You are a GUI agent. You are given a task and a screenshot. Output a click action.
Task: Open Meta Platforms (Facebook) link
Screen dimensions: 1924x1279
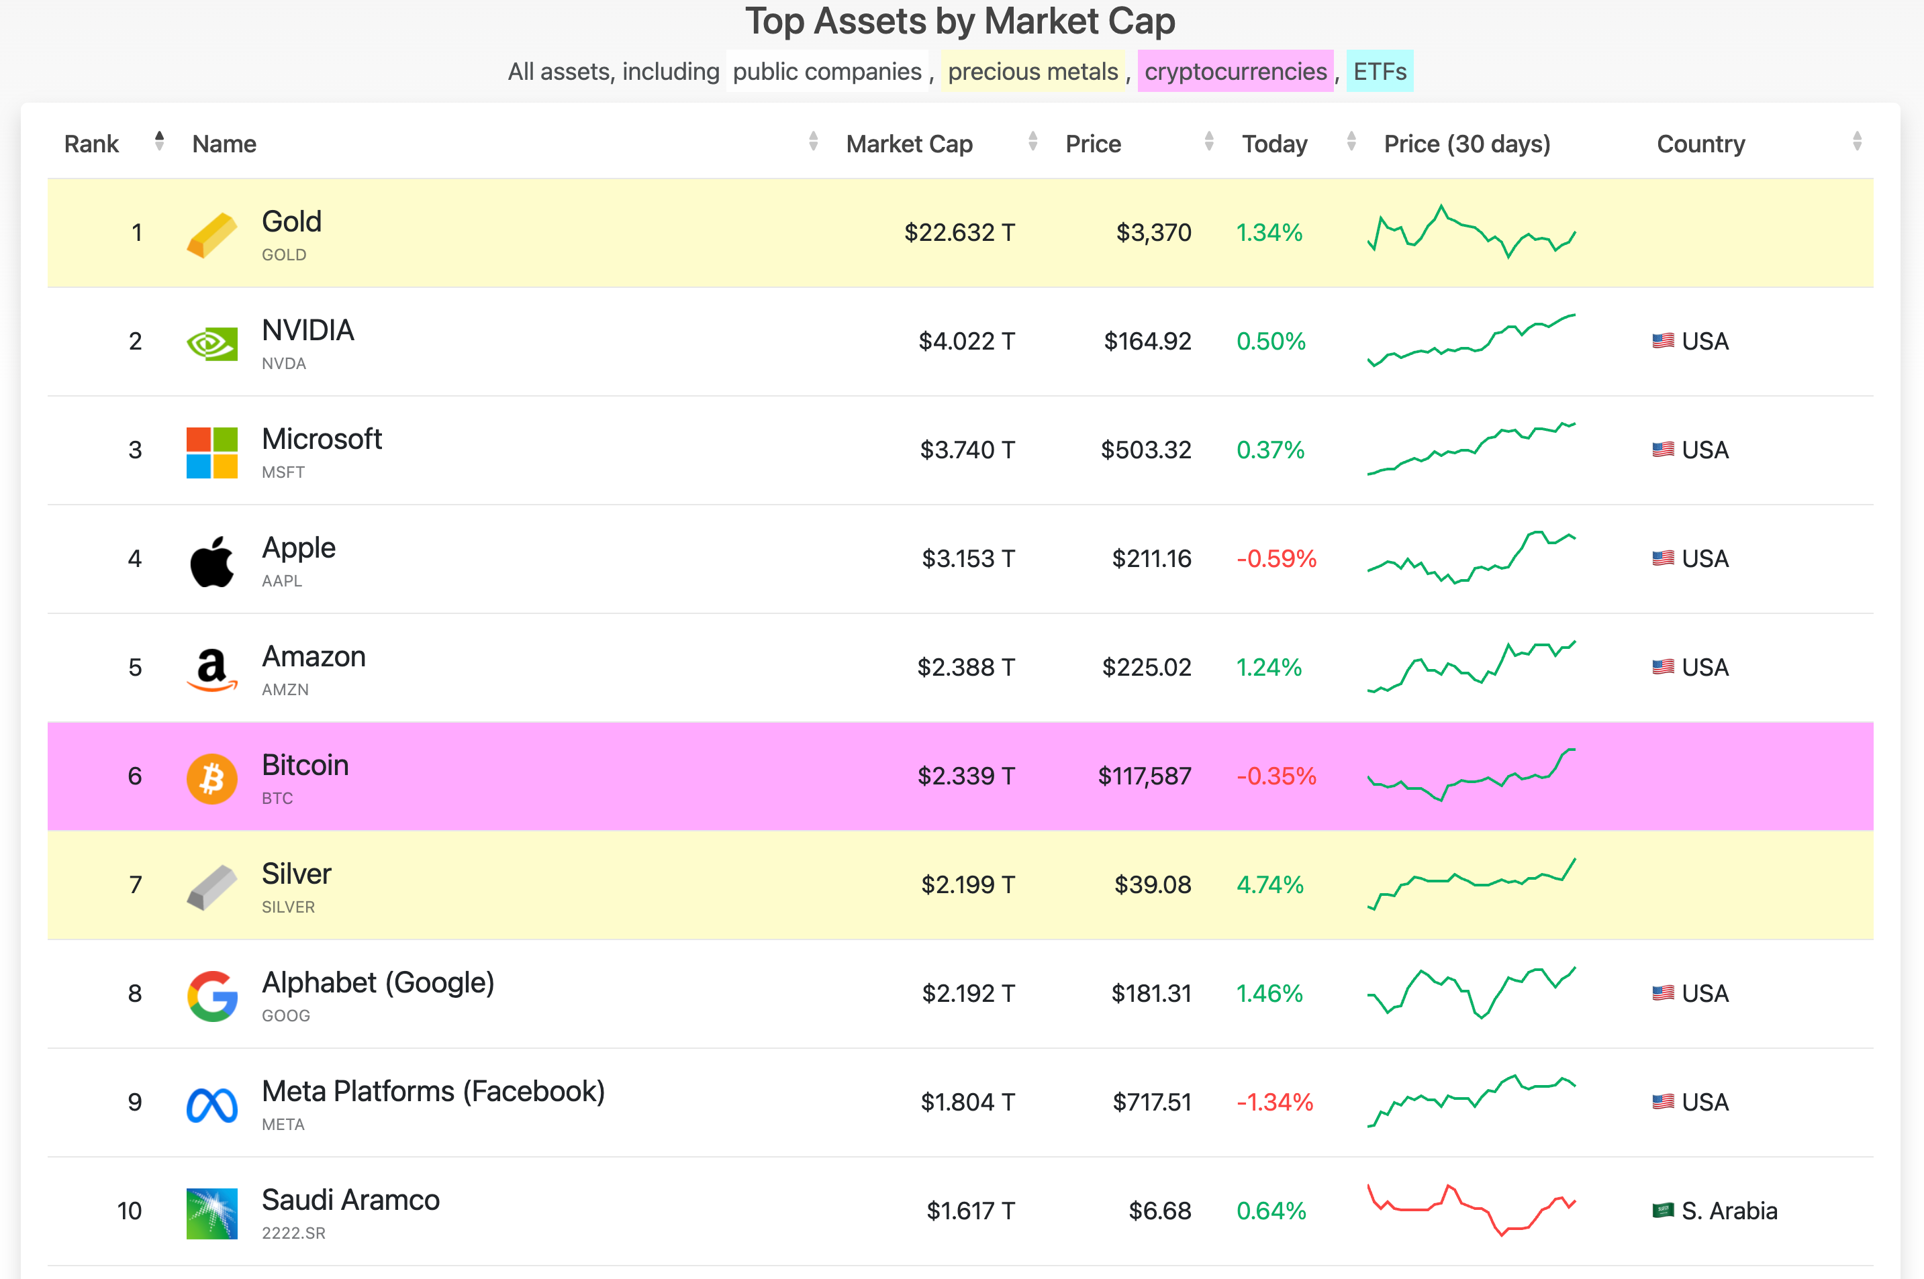click(x=433, y=1091)
